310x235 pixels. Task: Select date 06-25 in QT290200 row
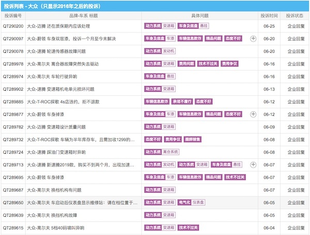point(269,26)
